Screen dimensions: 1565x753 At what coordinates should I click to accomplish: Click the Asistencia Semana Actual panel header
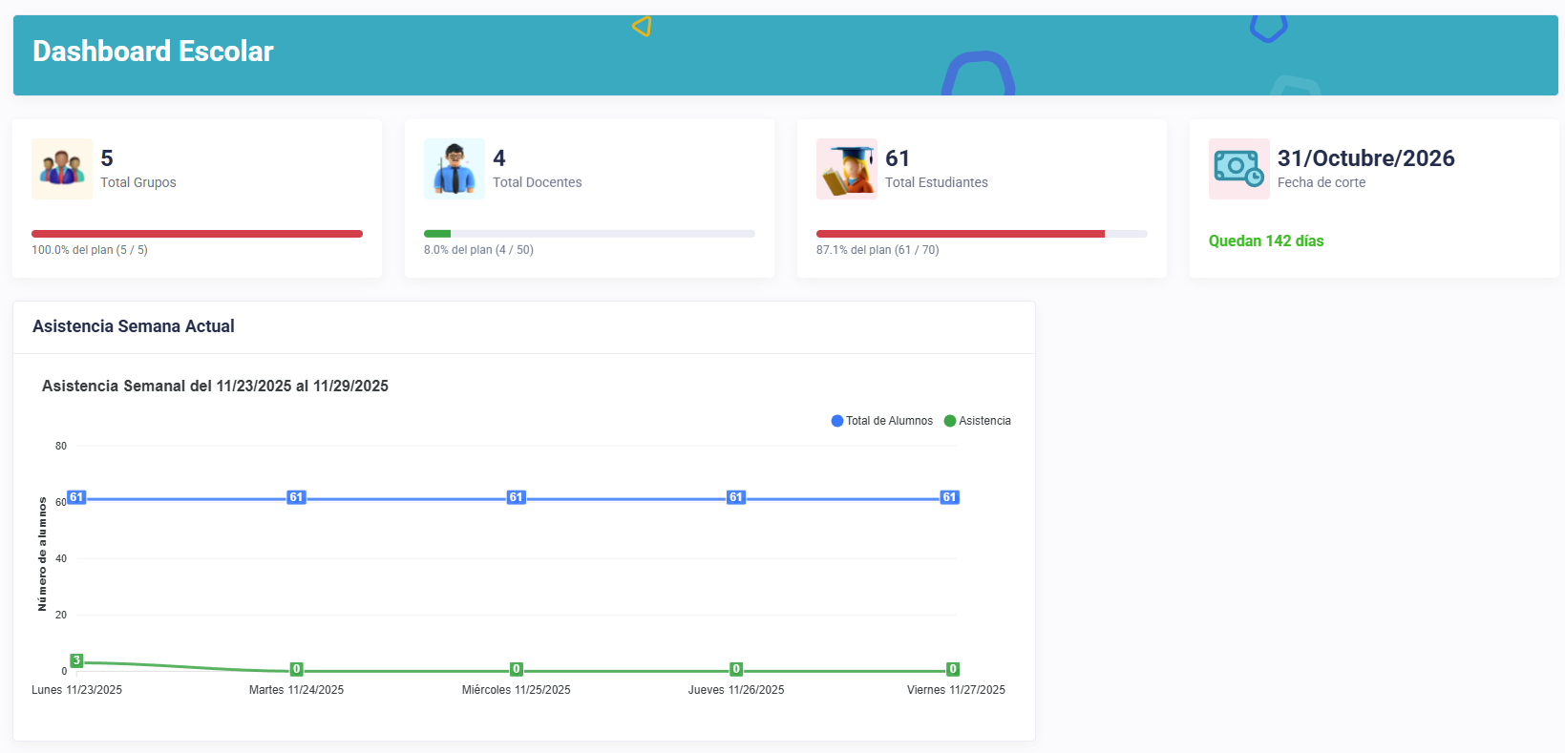134,326
